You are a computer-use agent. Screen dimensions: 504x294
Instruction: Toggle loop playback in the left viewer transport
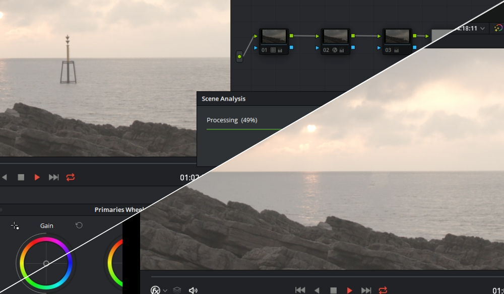71,177
